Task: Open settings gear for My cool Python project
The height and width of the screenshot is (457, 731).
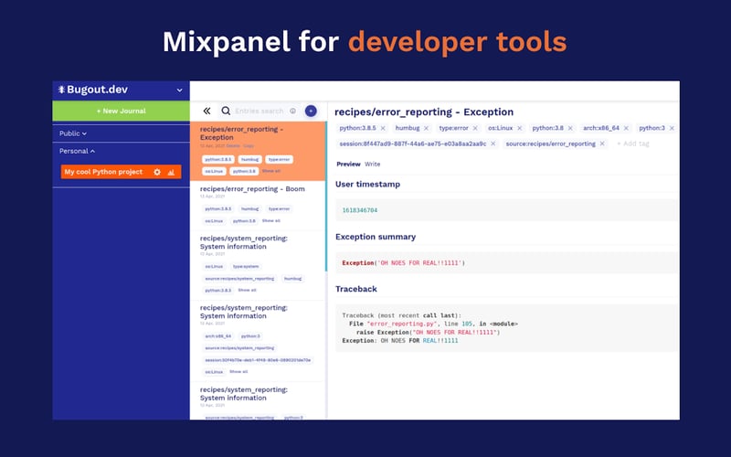Action: [157, 172]
